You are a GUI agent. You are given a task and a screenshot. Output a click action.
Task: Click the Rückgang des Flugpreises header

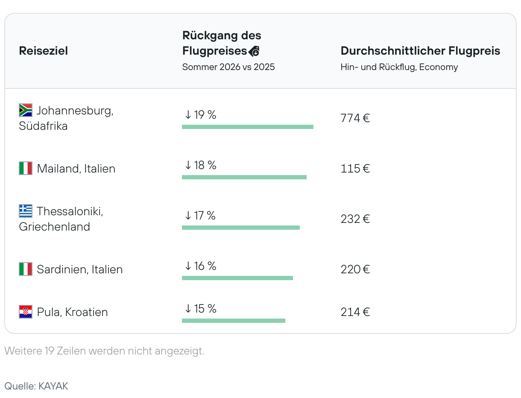click(222, 43)
